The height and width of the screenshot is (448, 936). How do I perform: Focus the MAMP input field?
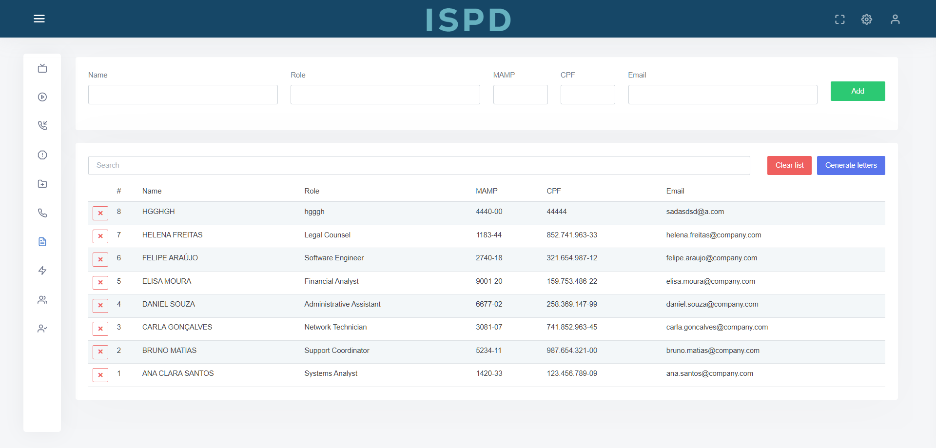(x=520, y=95)
